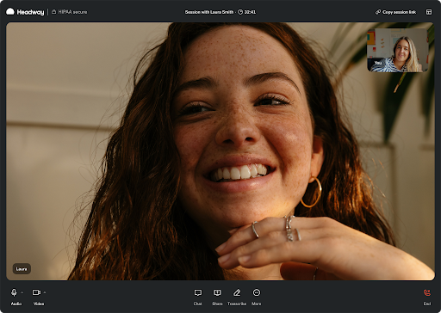This screenshot has width=441, height=313.
Task: Copy the session link
Action: coord(395,12)
